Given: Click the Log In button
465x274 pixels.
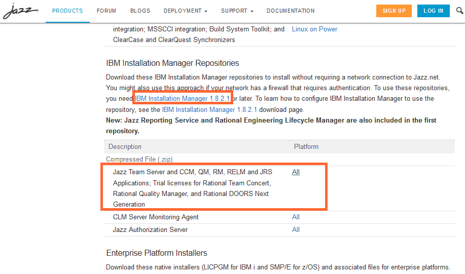Looking at the screenshot, I should 433,11.
